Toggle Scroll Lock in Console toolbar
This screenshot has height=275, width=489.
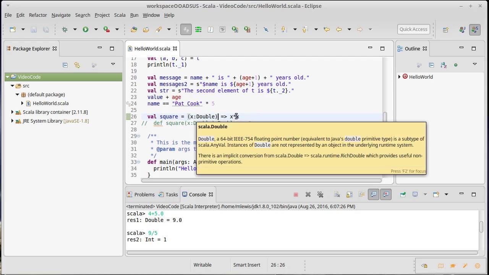[349, 194]
